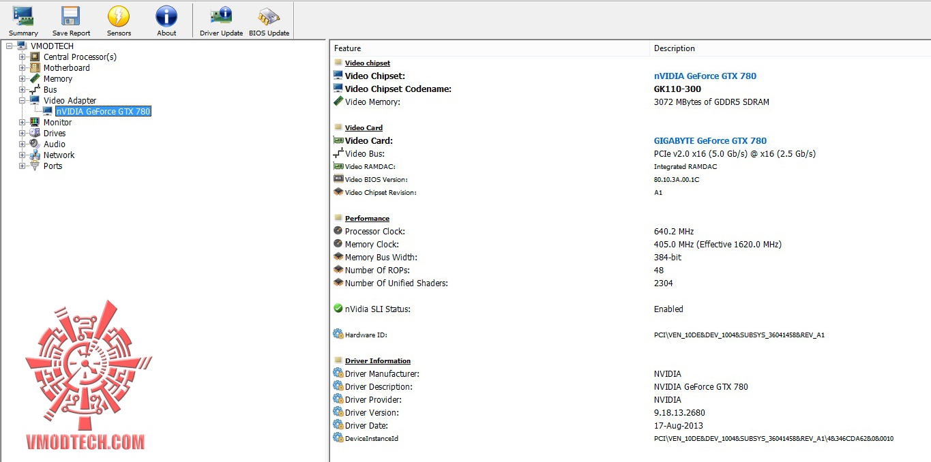931x462 pixels.
Task: Open the About info icon
Action: [166, 16]
